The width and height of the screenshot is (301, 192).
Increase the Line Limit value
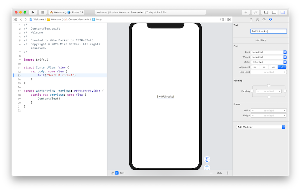284,72
